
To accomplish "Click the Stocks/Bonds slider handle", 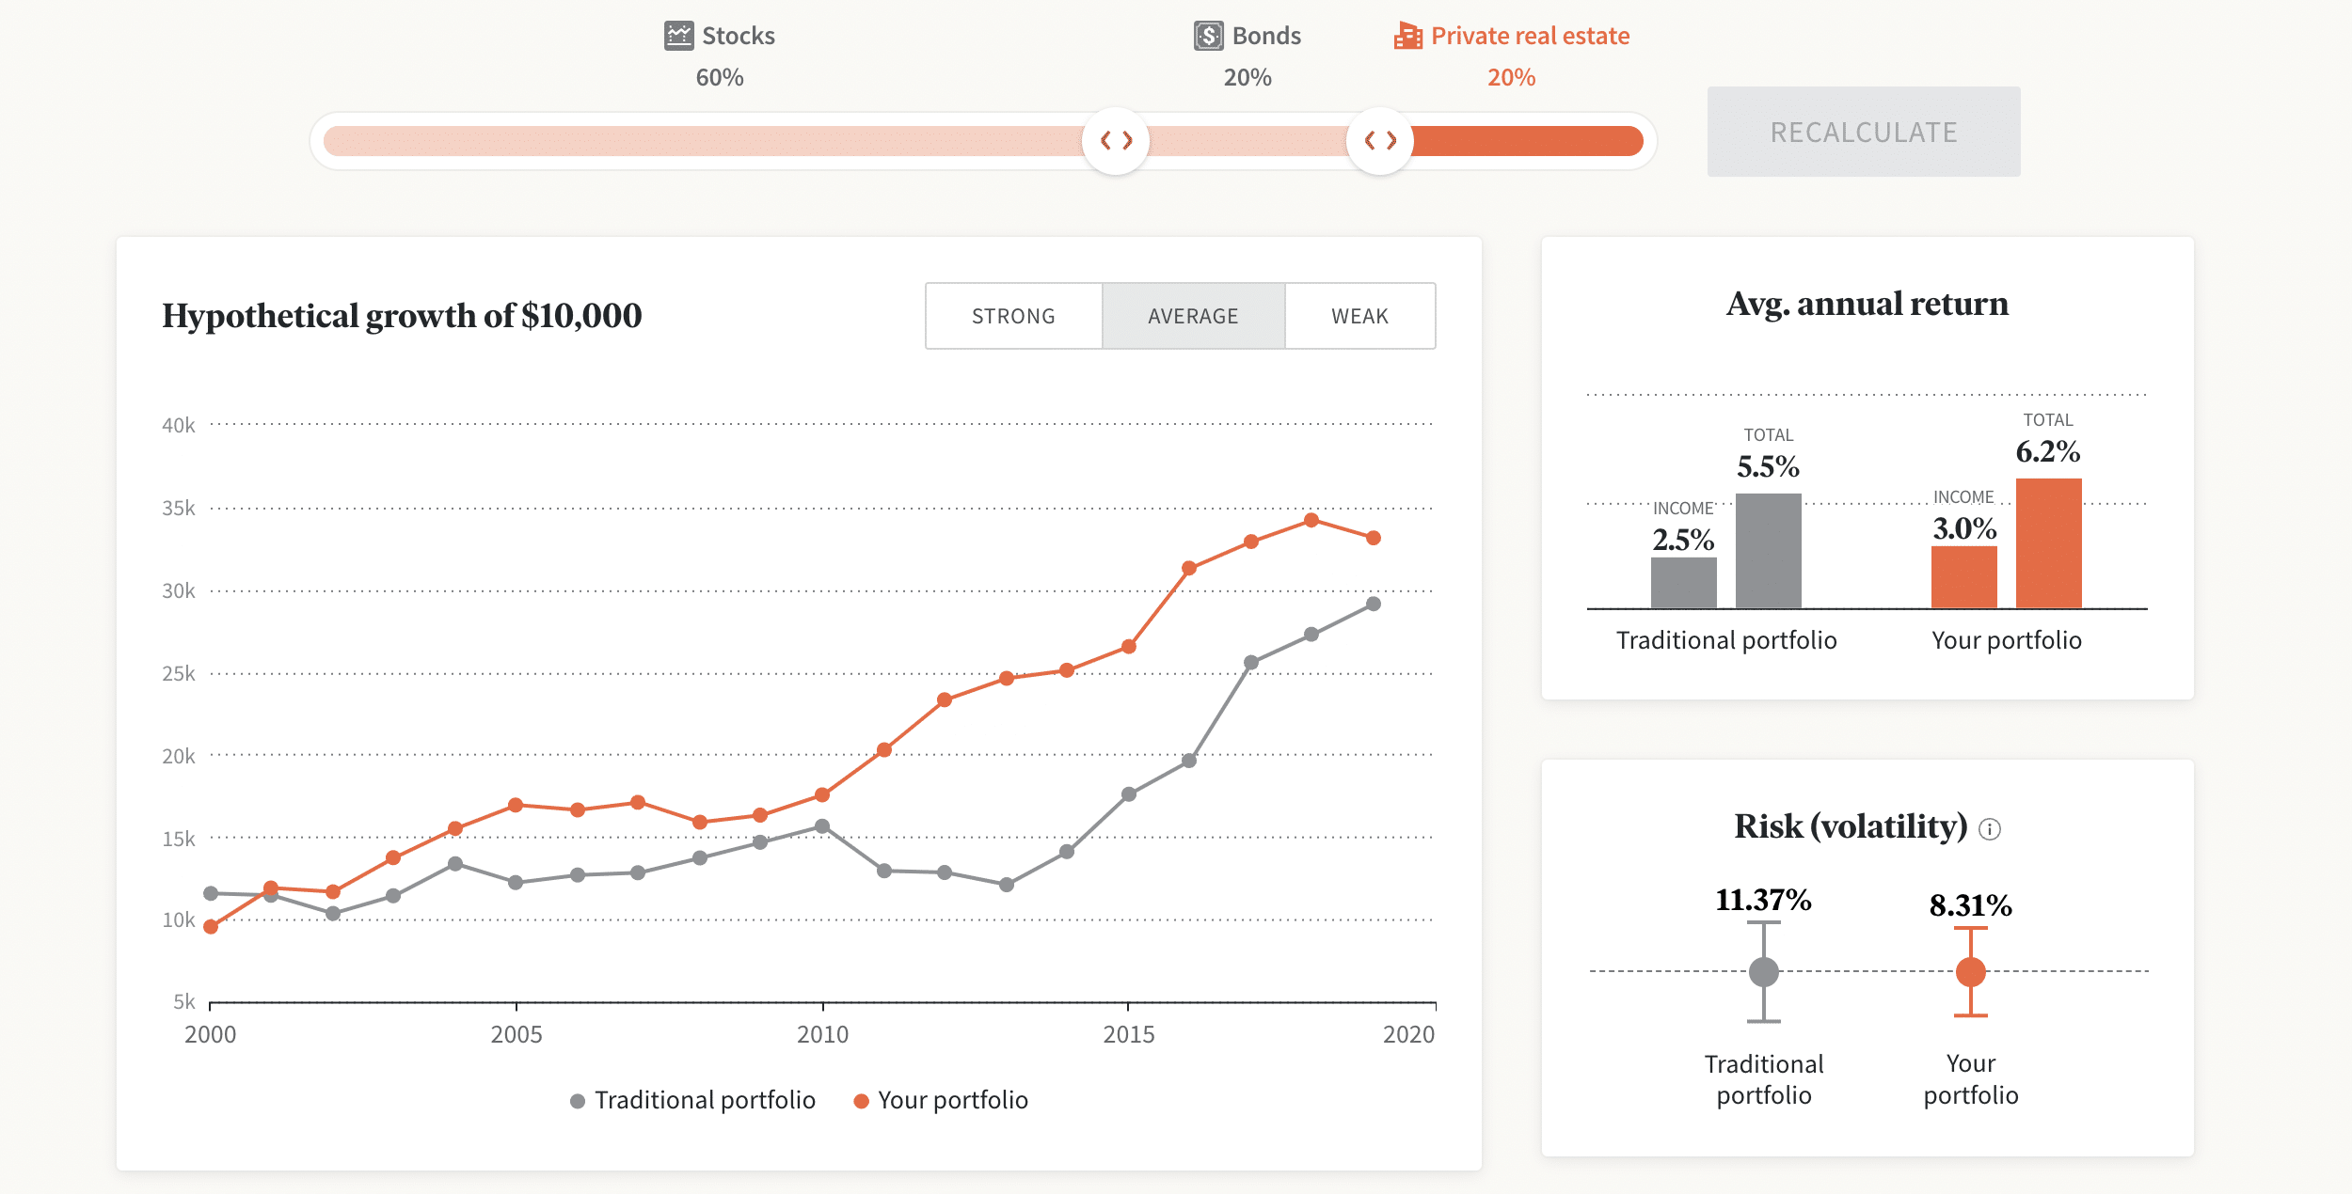I will tap(1116, 141).
